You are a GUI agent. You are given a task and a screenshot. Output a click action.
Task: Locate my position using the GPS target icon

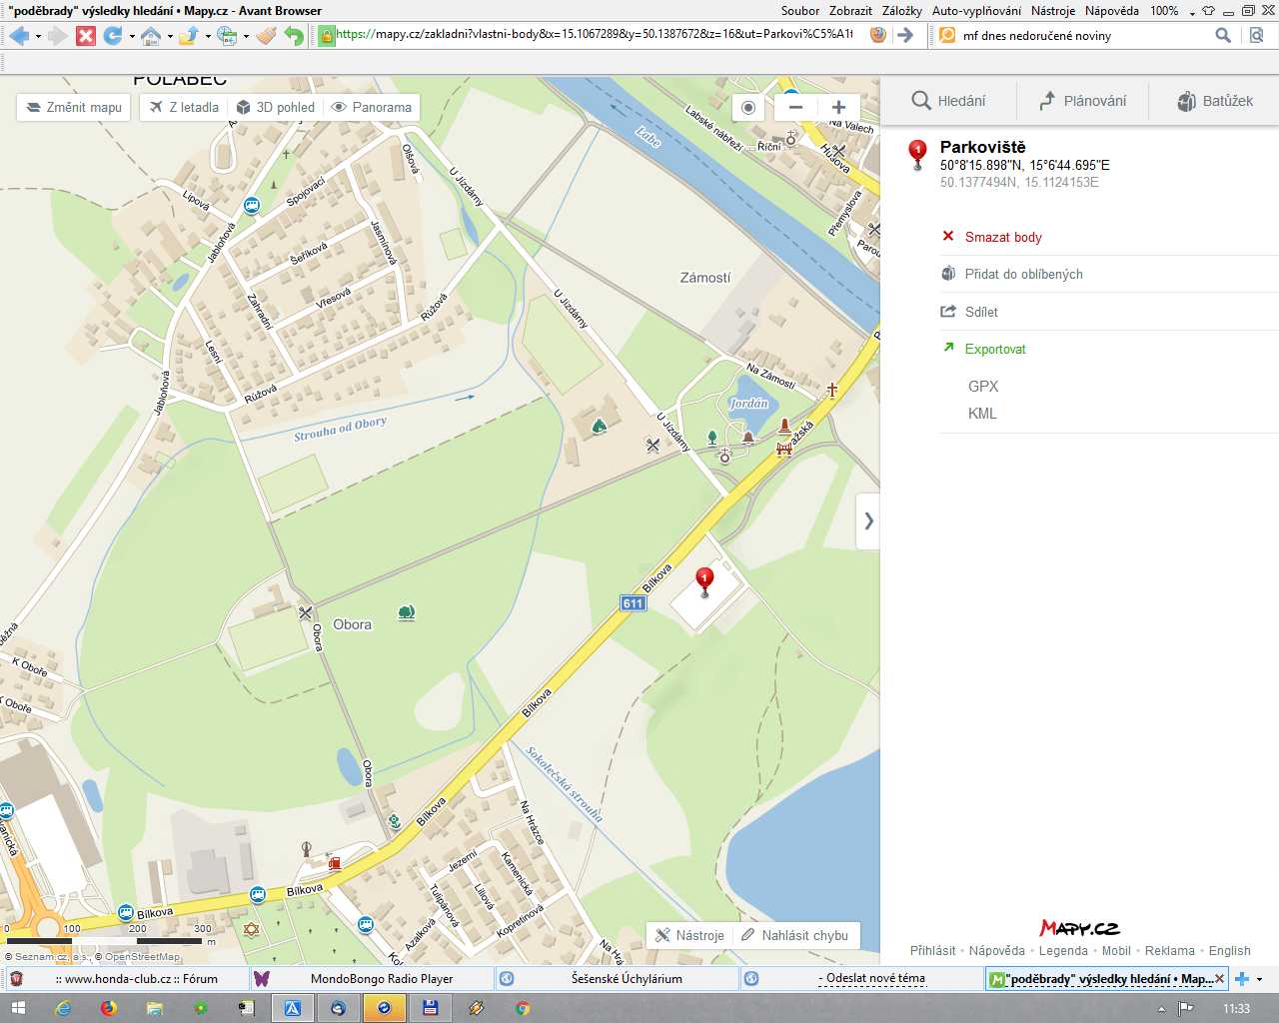pyautogui.click(x=748, y=108)
